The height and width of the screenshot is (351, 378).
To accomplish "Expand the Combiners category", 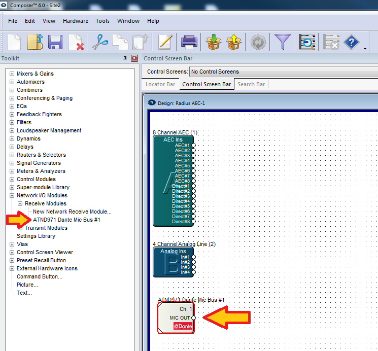I will [12, 90].
